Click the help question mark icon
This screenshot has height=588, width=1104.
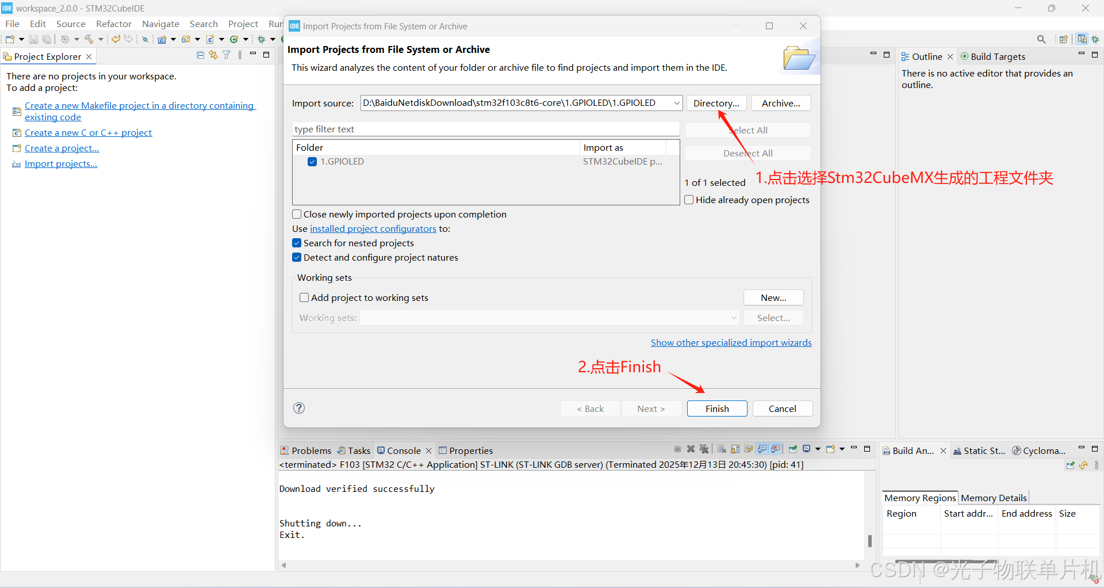(299, 408)
